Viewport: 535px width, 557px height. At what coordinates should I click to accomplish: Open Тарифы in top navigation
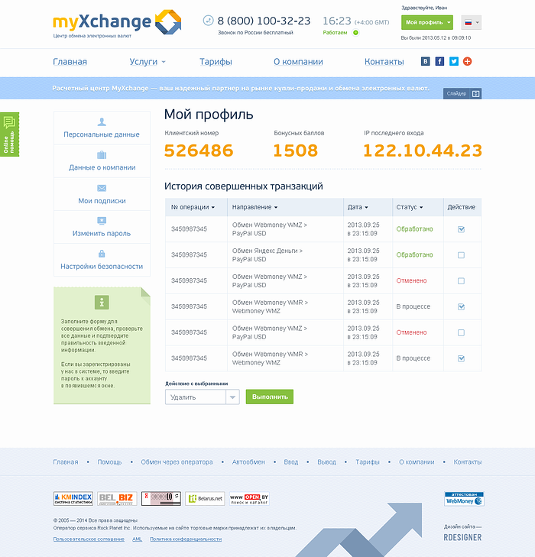tap(216, 62)
